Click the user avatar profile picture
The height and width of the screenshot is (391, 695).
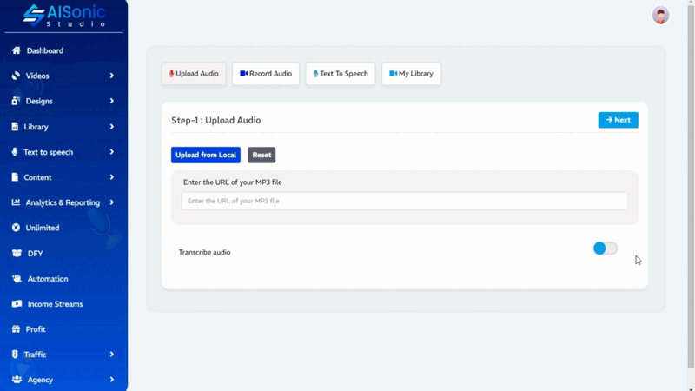[660, 15]
